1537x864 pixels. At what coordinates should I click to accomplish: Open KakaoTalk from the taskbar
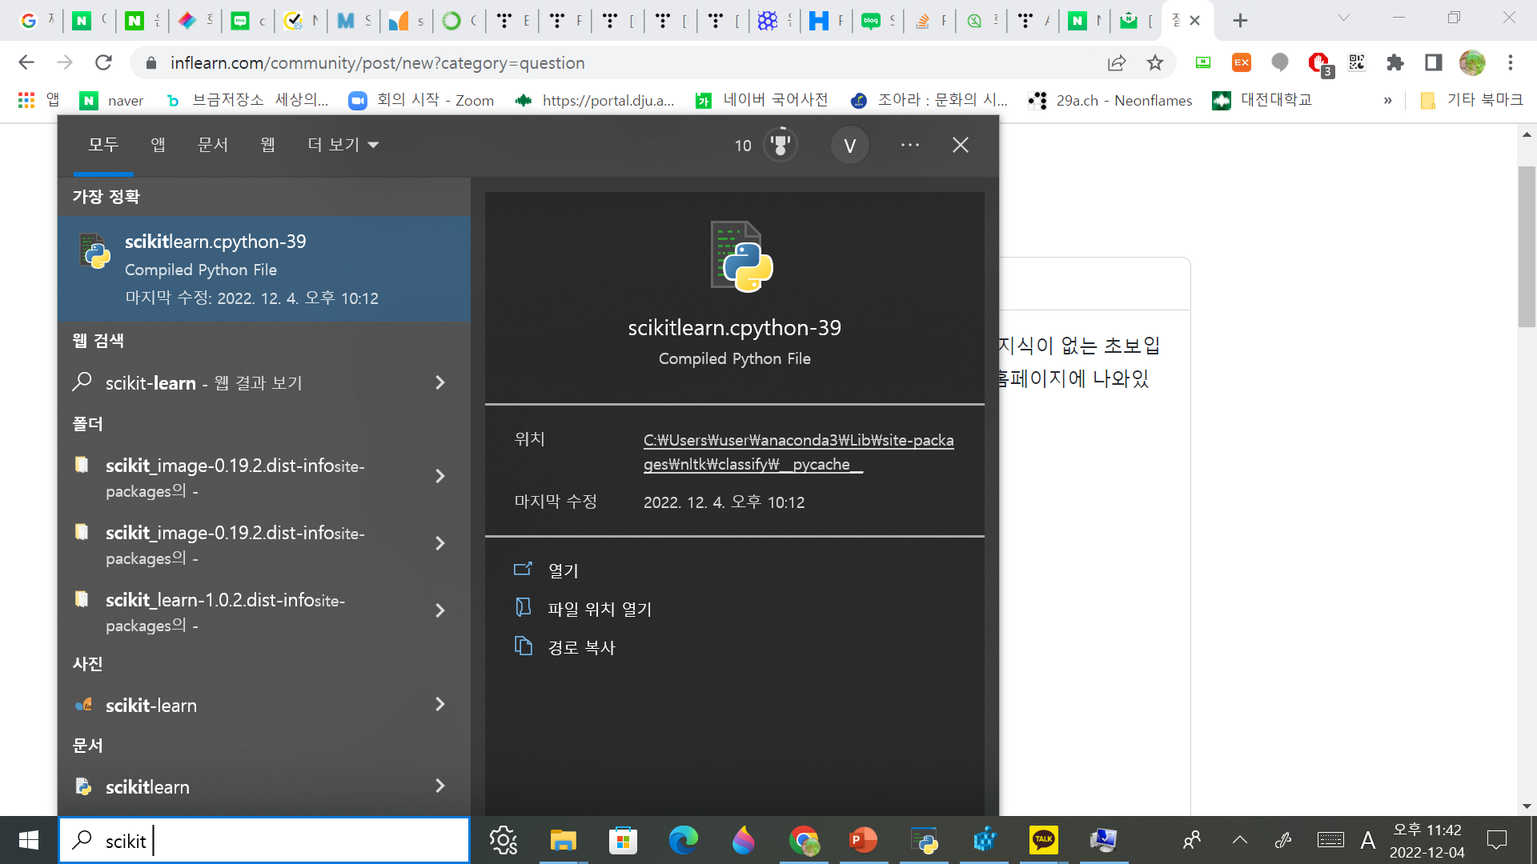pos(1043,840)
